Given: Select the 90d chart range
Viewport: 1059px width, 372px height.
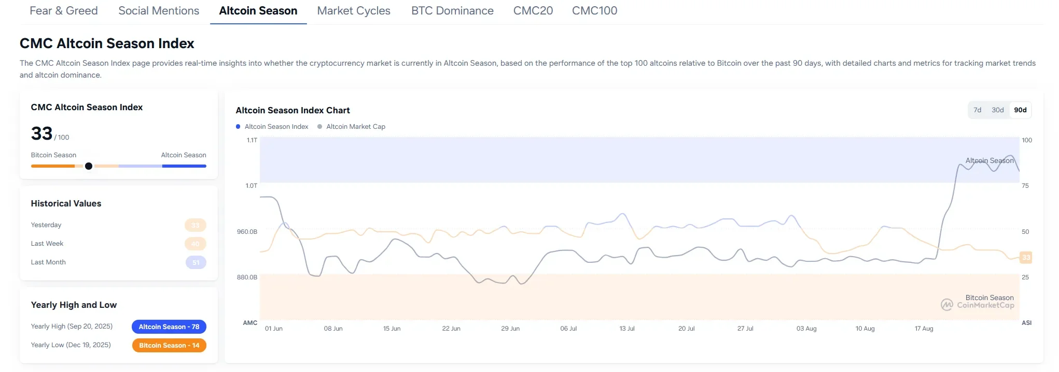Looking at the screenshot, I should pyautogui.click(x=1020, y=110).
